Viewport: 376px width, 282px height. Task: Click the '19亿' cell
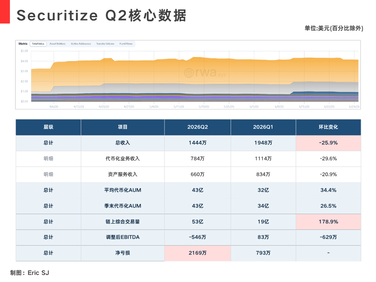(x=263, y=222)
